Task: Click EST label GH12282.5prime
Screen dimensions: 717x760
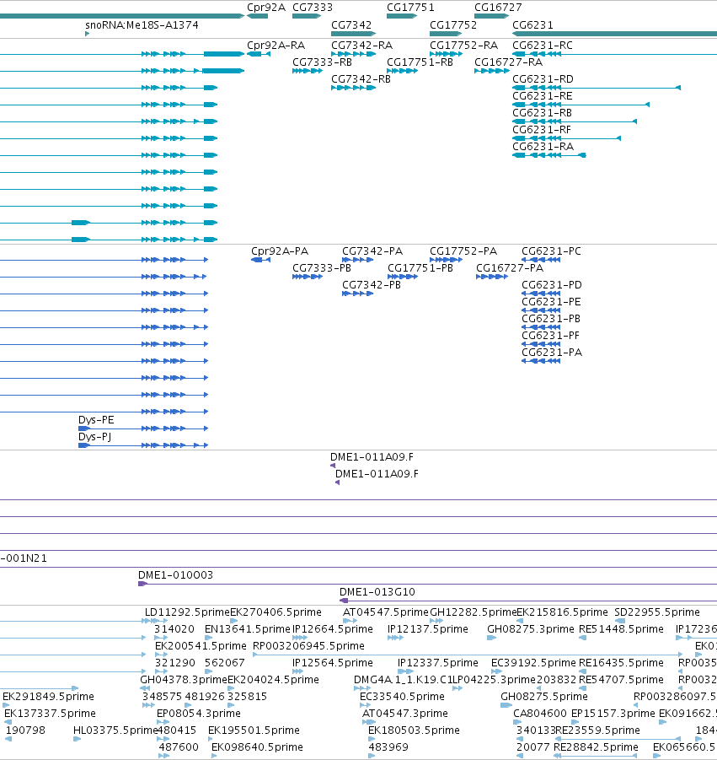Action: 473,612
